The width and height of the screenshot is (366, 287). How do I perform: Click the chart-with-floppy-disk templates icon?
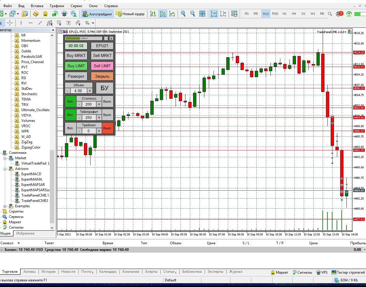(x=234, y=14)
